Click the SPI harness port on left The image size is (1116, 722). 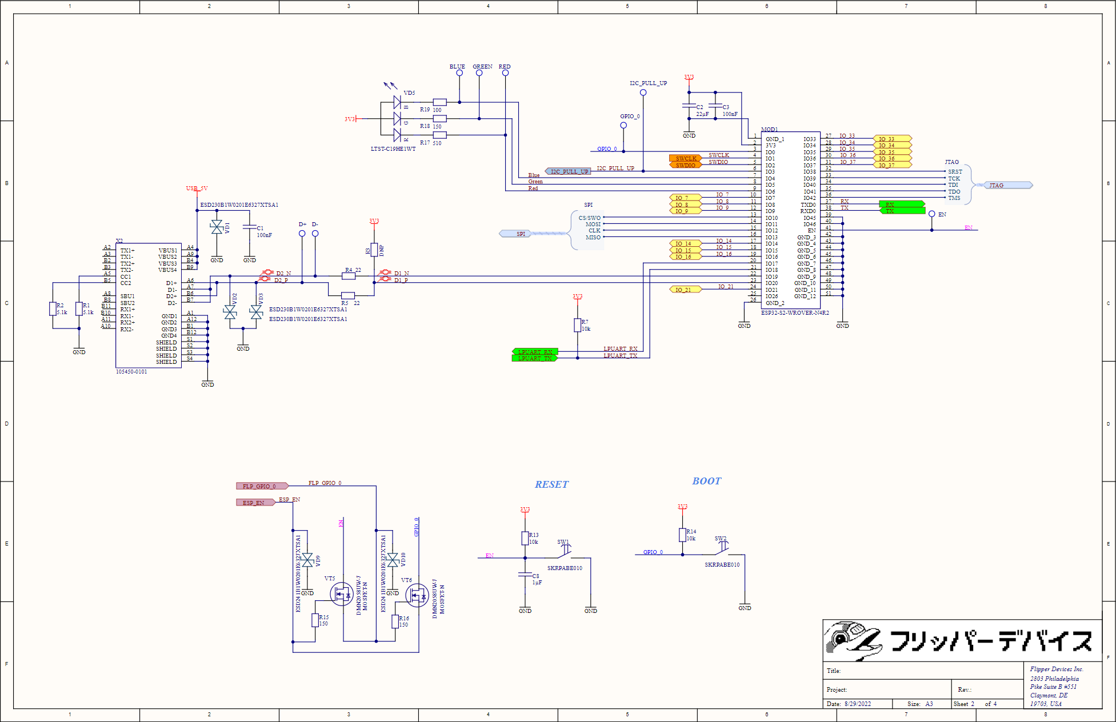pyautogui.click(x=515, y=234)
